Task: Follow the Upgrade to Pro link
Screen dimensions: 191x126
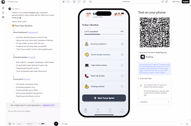Action: pos(48,105)
